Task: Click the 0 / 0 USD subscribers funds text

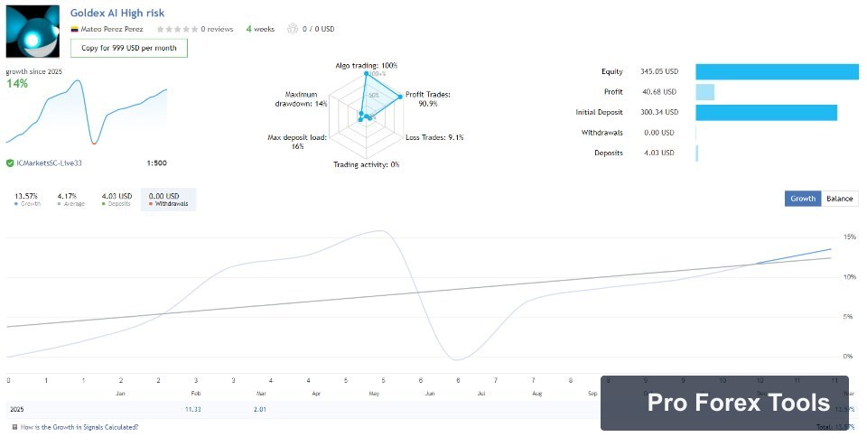Action: coord(319,29)
